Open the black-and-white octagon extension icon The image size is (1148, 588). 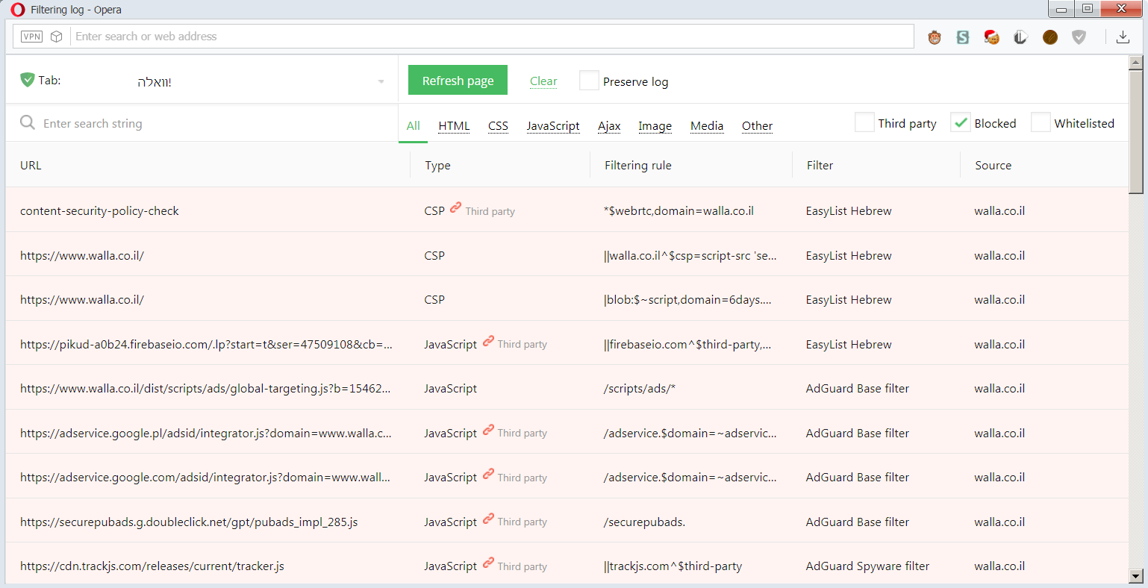click(1020, 37)
